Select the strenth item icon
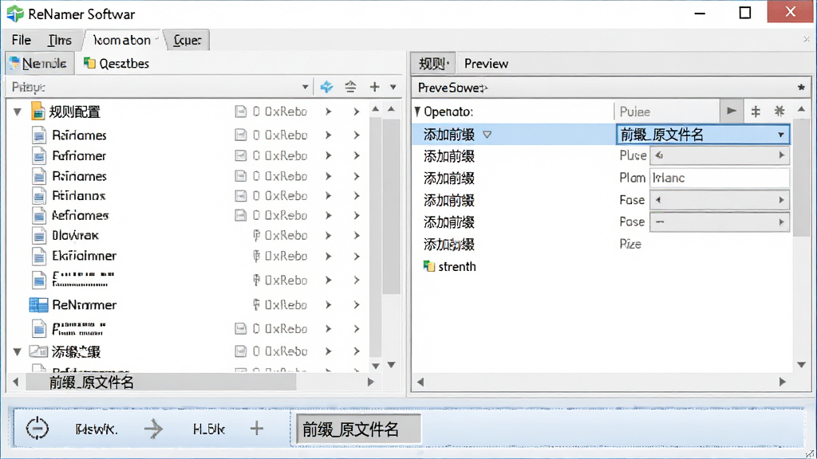Viewport: 817px width, 459px height. [428, 266]
